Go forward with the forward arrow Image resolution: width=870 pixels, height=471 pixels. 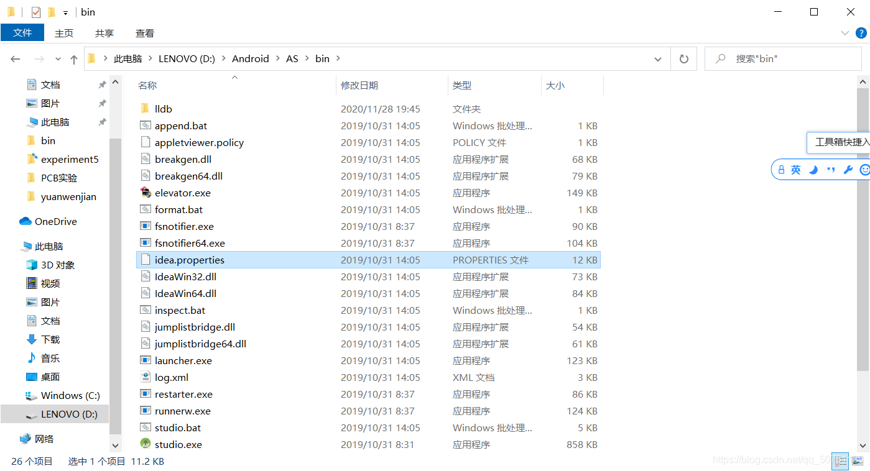point(39,59)
